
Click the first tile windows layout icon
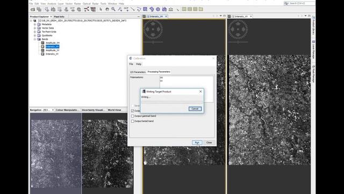coord(184,9)
